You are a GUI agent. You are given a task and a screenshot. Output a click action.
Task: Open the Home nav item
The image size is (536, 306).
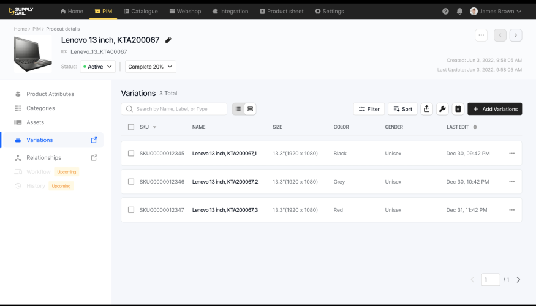click(72, 11)
